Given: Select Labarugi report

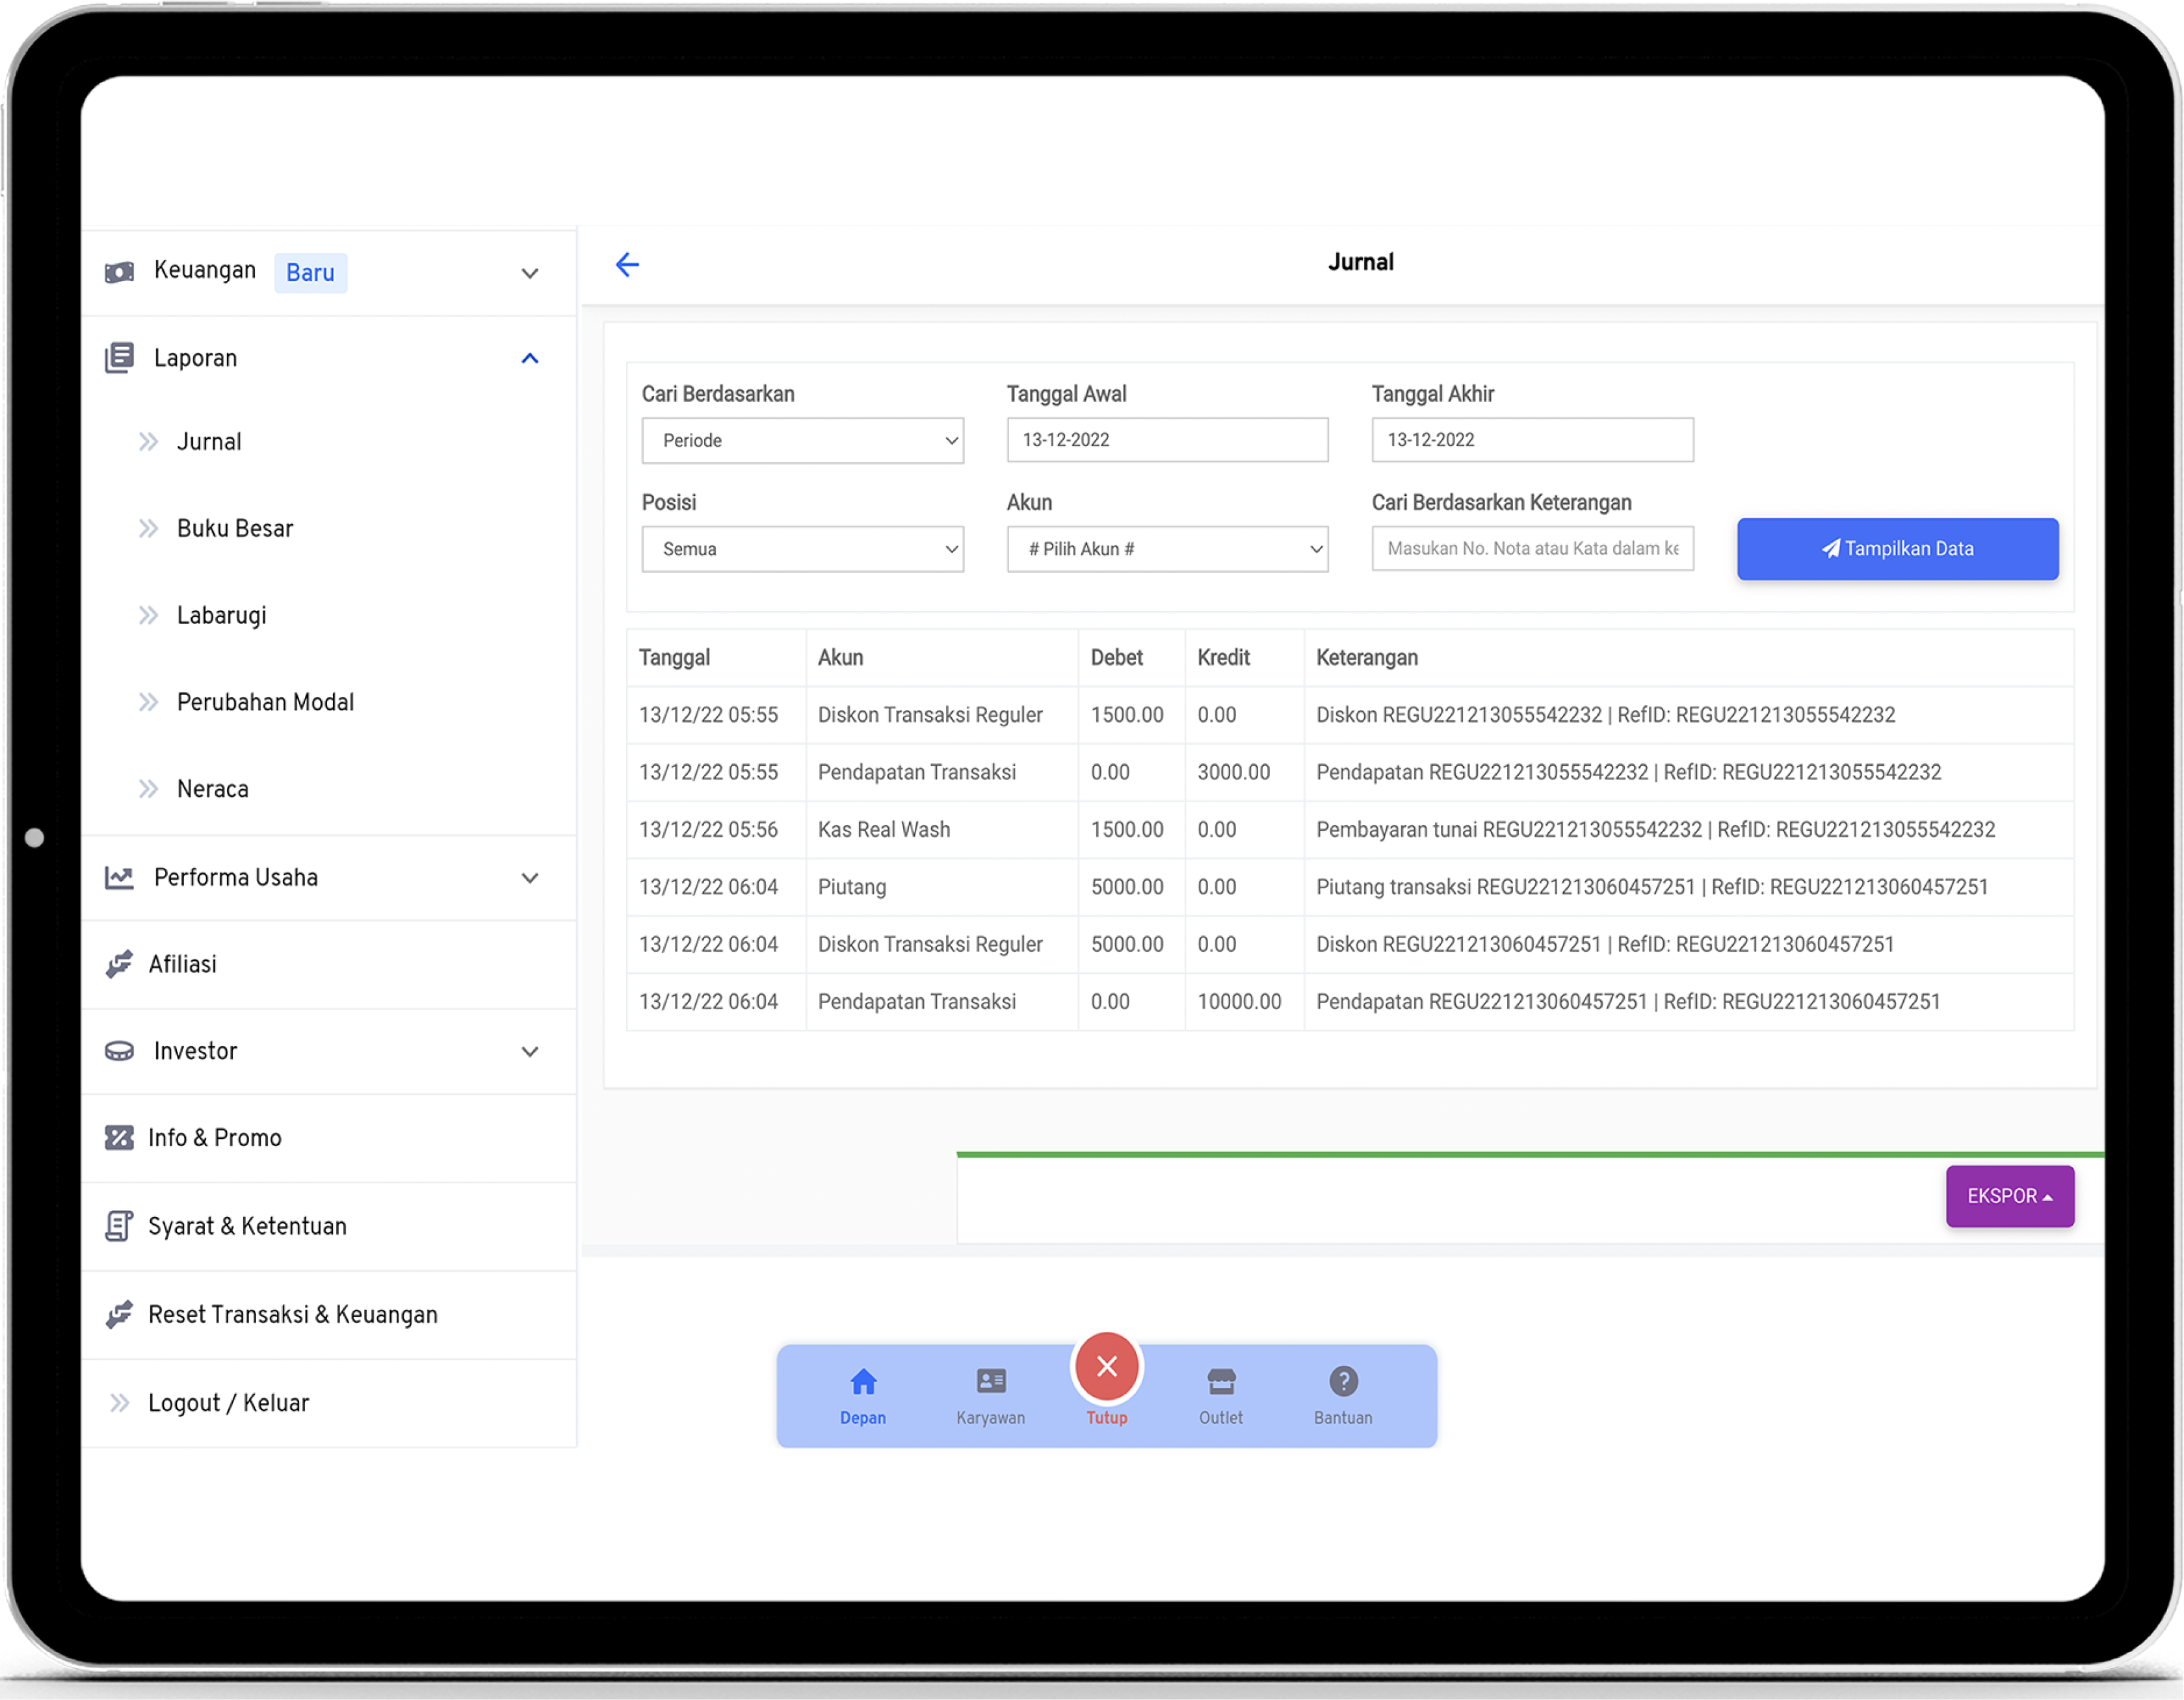Looking at the screenshot, I should (x=222, y=616).
